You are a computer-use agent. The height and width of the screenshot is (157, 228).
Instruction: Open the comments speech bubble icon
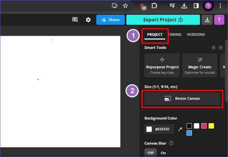[75, 20]
